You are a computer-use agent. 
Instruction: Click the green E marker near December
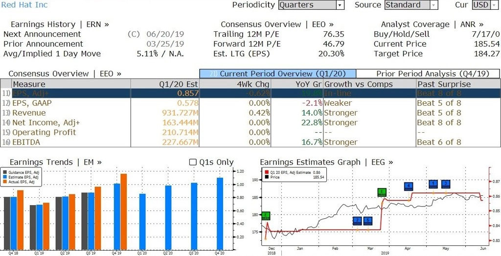(266, 216)
